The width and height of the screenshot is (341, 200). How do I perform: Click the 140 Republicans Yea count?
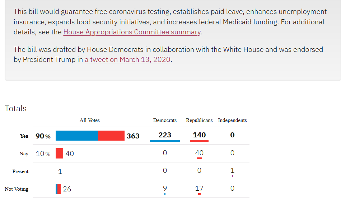[199, 135]
